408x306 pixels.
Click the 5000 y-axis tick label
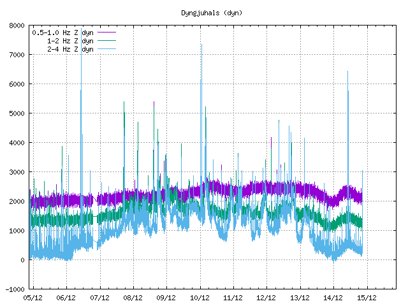click(x=17, y=114)
